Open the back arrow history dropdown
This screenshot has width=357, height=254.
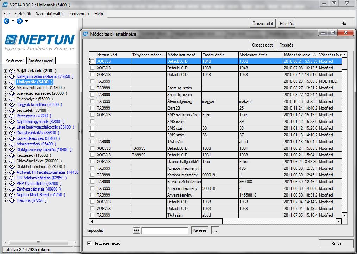tap(13, 21)
